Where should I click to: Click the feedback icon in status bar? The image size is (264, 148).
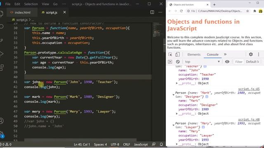(153, 144)
